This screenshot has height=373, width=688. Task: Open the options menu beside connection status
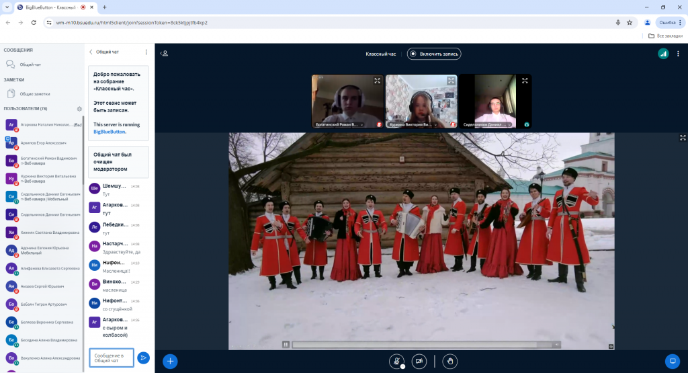point(678,54)
